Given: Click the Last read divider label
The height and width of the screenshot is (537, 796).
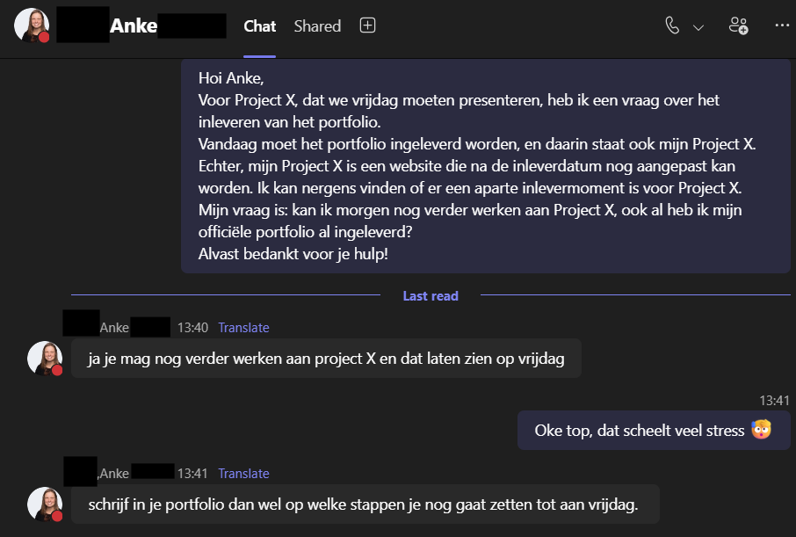Looking at the screenshot, I should point(431,296).
